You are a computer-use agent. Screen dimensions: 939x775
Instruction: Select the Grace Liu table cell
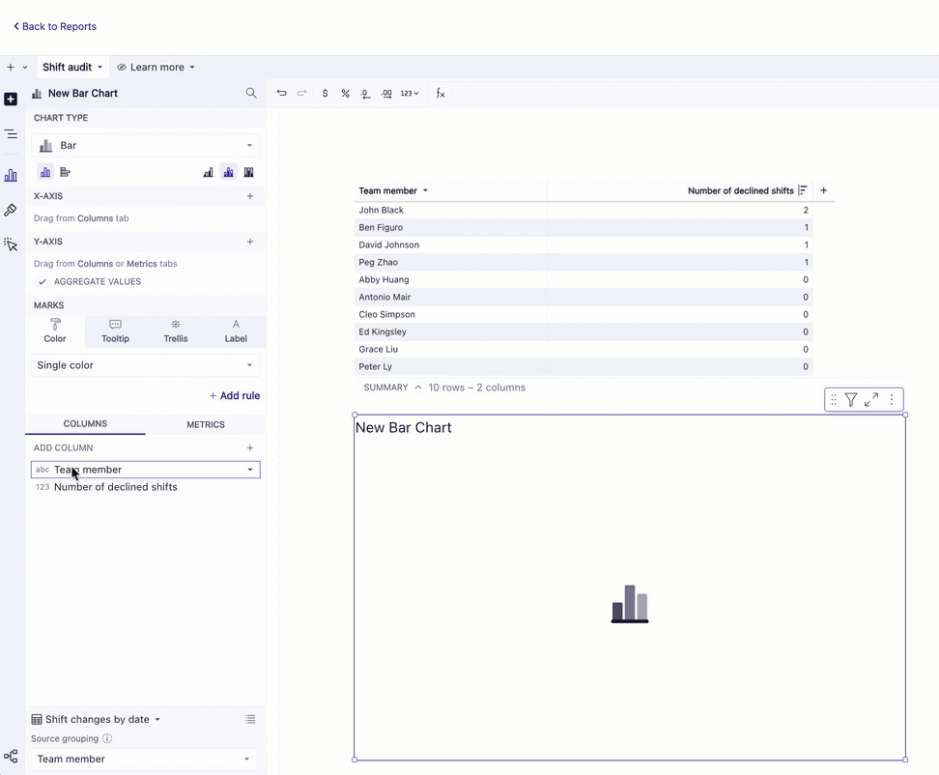pyautogui.click(x=450, y=349)
